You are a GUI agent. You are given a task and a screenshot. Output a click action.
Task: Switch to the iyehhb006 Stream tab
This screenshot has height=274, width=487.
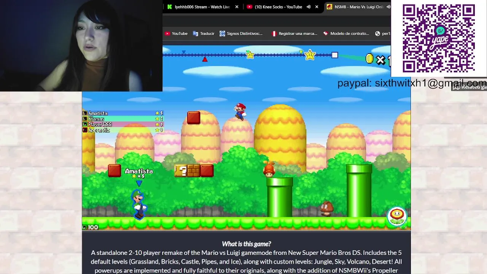click(202, 7)
